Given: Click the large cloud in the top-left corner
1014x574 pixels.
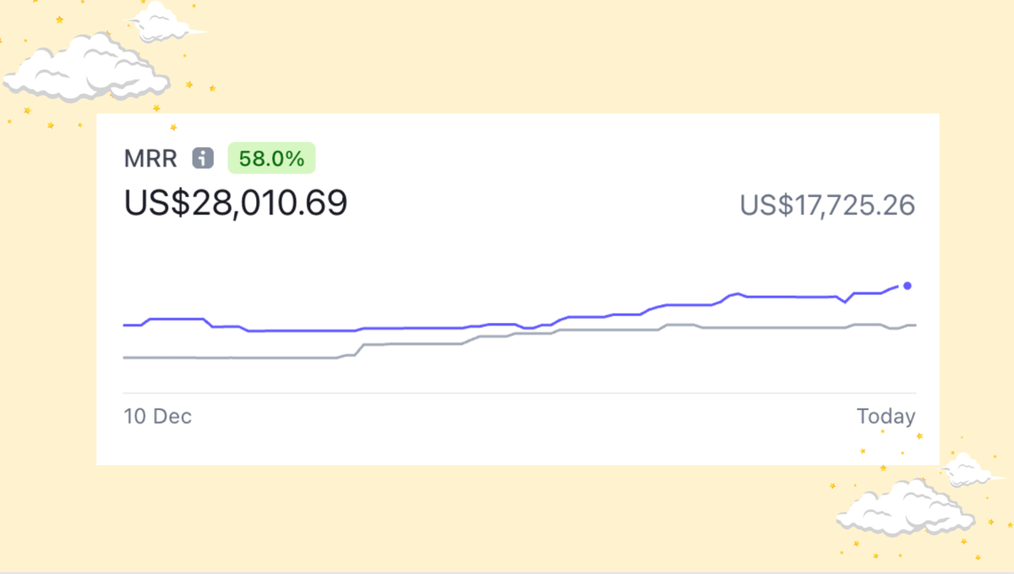Looking at the screenshot, I should [84, 69].
